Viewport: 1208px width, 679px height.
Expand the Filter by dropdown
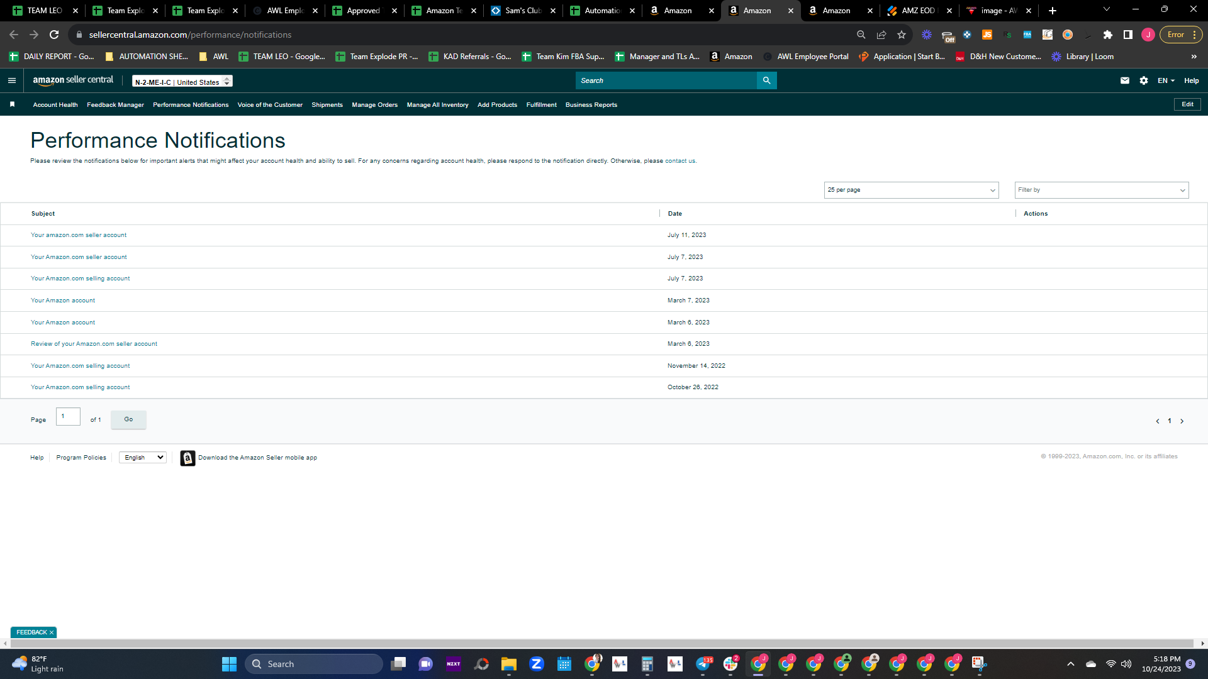click(x=1102, y=190)
